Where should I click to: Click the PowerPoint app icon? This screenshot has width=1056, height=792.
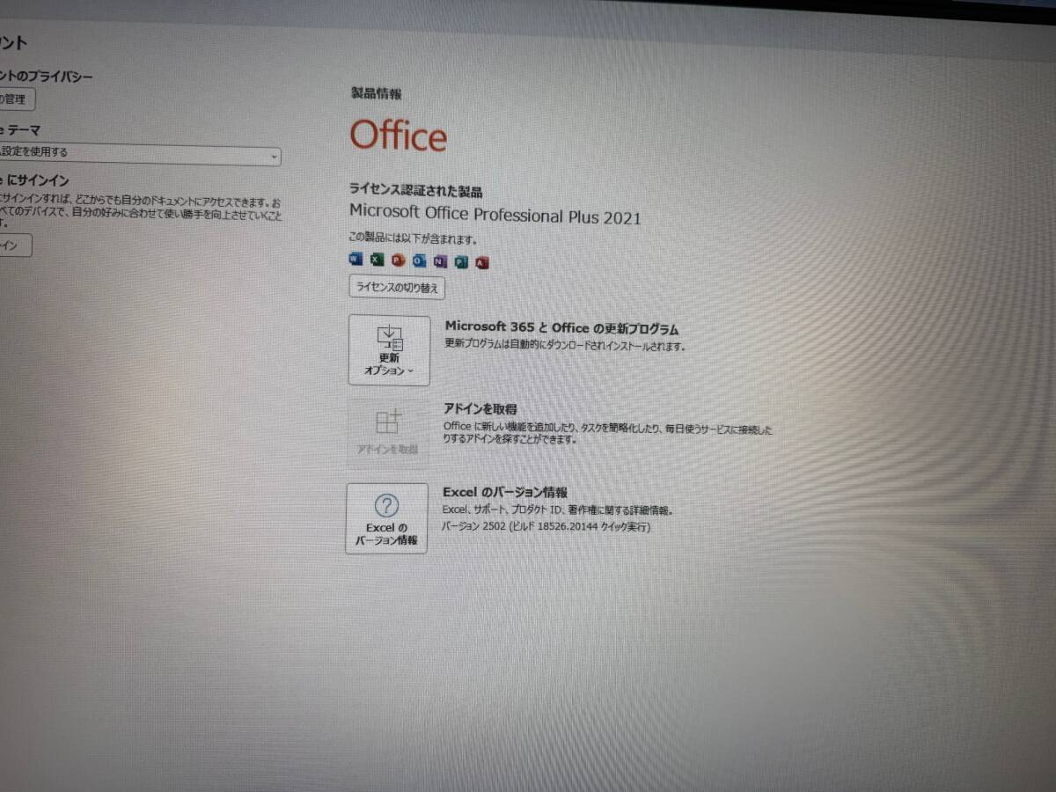(398, 260)
